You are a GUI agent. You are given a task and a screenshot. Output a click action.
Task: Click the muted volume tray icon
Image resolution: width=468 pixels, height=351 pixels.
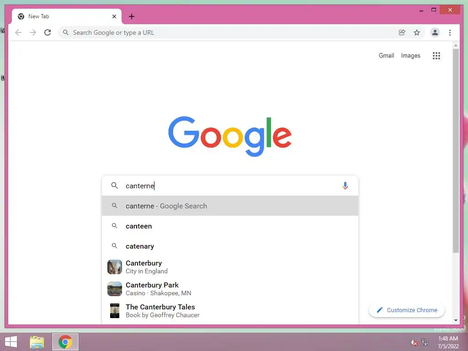tap(414, 342)
